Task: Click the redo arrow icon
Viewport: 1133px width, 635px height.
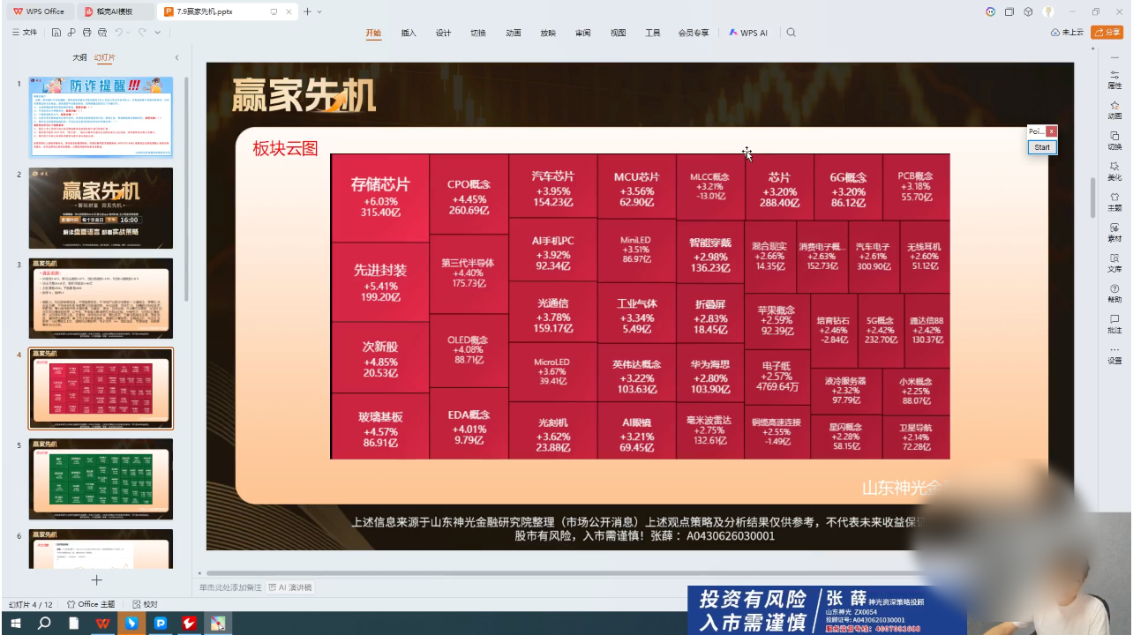Action: (x=143, y=33)
